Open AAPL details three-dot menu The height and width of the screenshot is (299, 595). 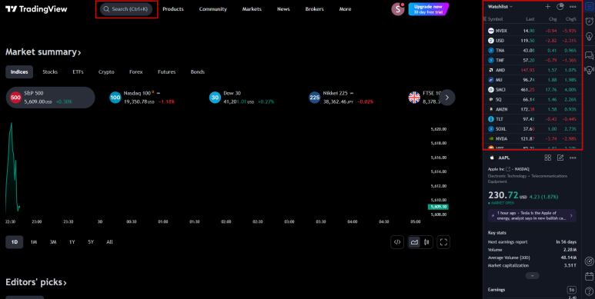click(x=573, y=158)
